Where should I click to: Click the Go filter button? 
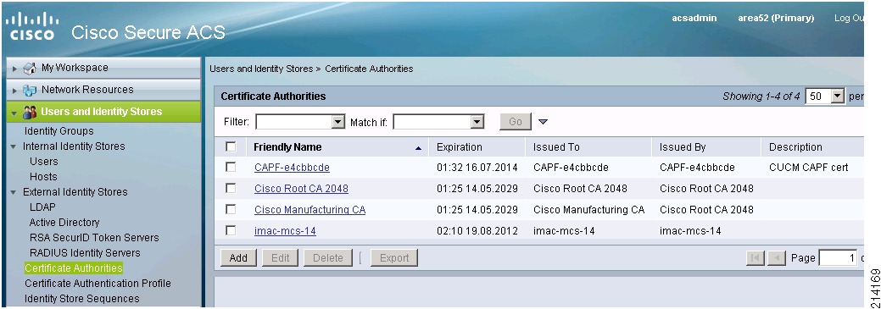(516, 122)
